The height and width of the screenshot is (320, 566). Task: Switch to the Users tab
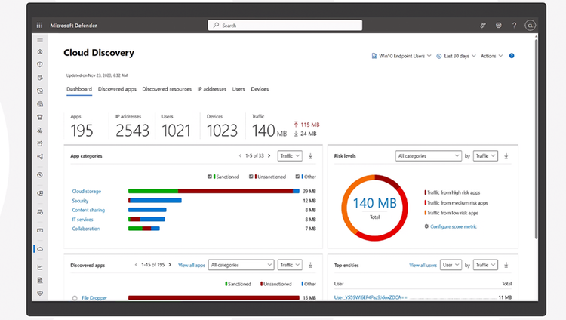(238, 89)
